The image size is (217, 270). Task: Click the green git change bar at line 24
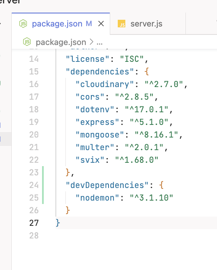tap(43, 185)
